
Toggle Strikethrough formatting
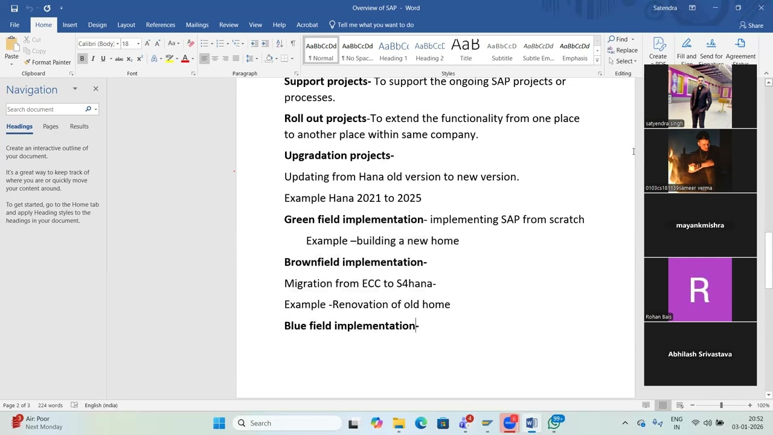click(x=119, y=59)
